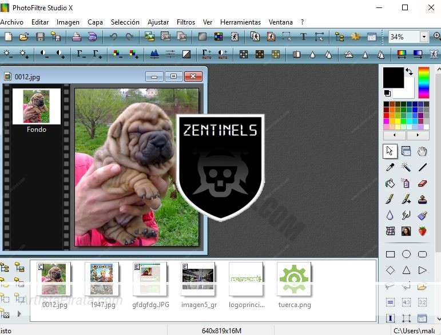Choose the rectangle selection shape
The image size is (441, 335).
390,254
